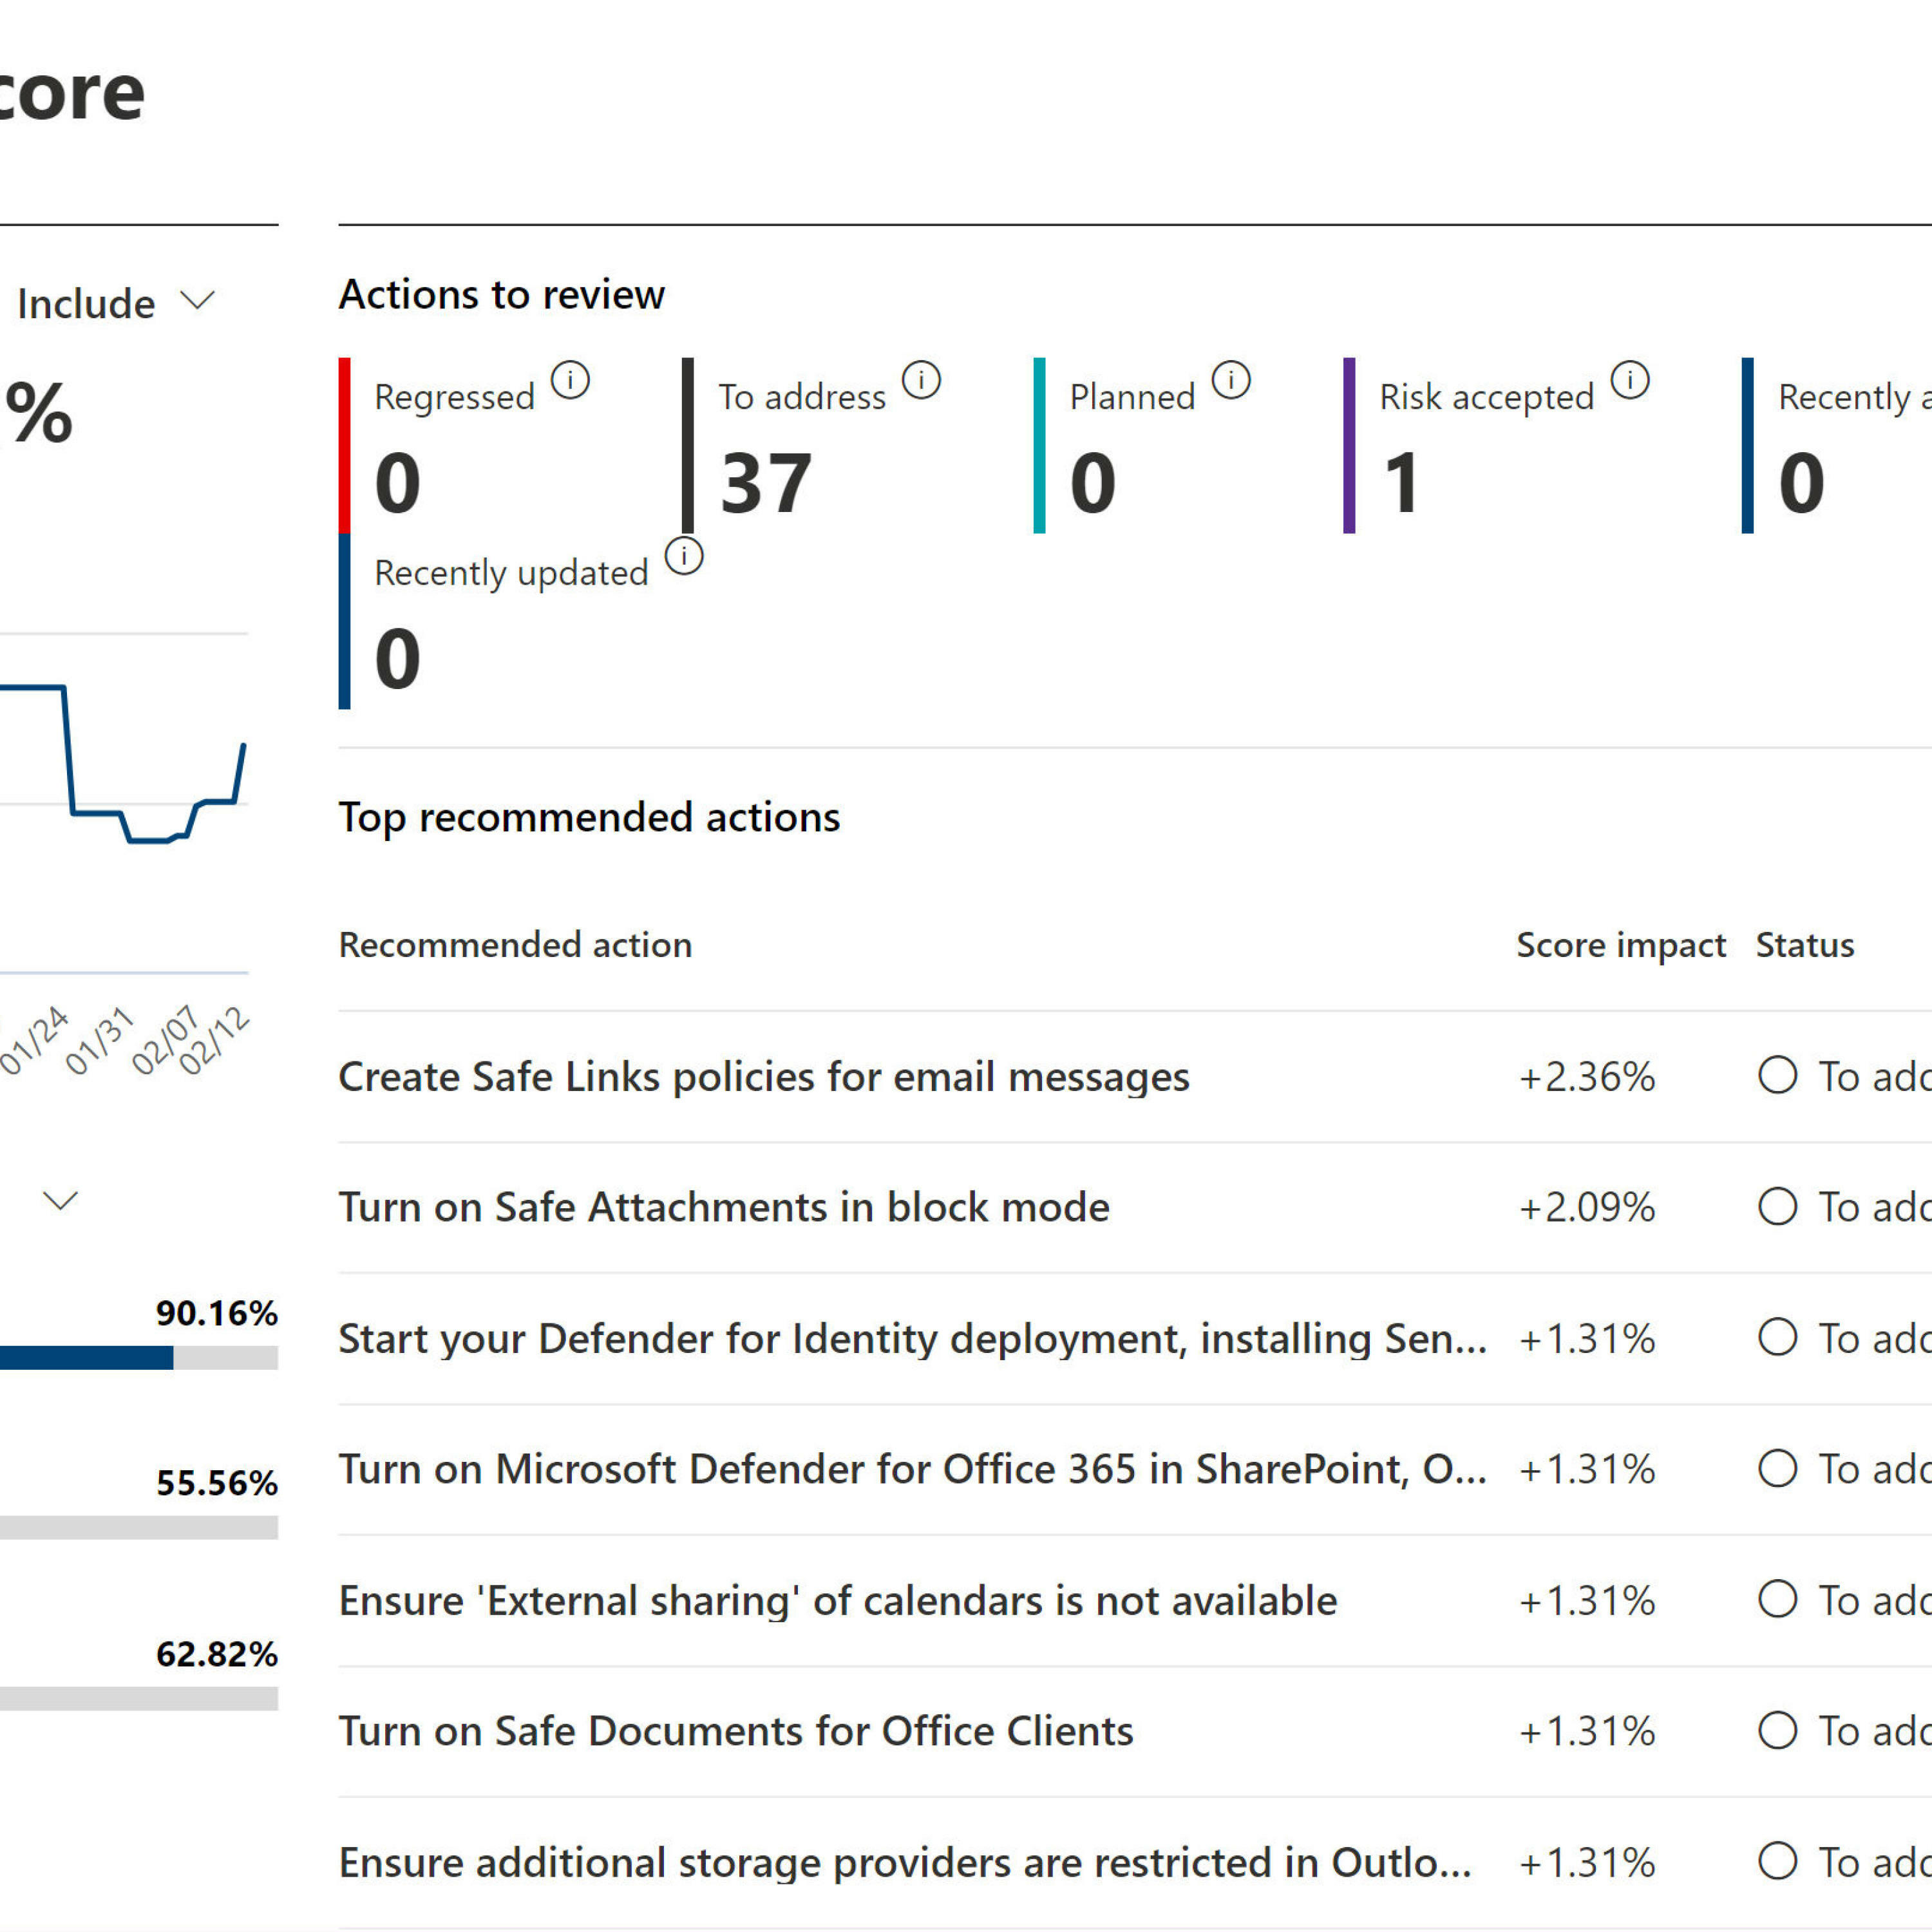Viewport: 1932px width, 1932px height.
Task: Click the To address count 37
Action: (765, 484)
